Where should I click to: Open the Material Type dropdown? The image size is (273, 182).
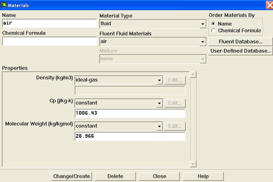[203, 24]
